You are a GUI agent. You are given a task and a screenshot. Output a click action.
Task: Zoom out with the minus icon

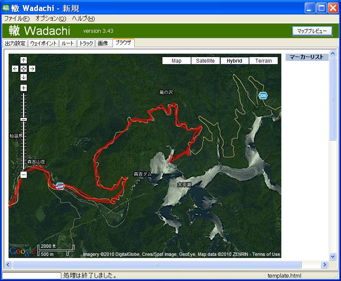pos(23,175)
